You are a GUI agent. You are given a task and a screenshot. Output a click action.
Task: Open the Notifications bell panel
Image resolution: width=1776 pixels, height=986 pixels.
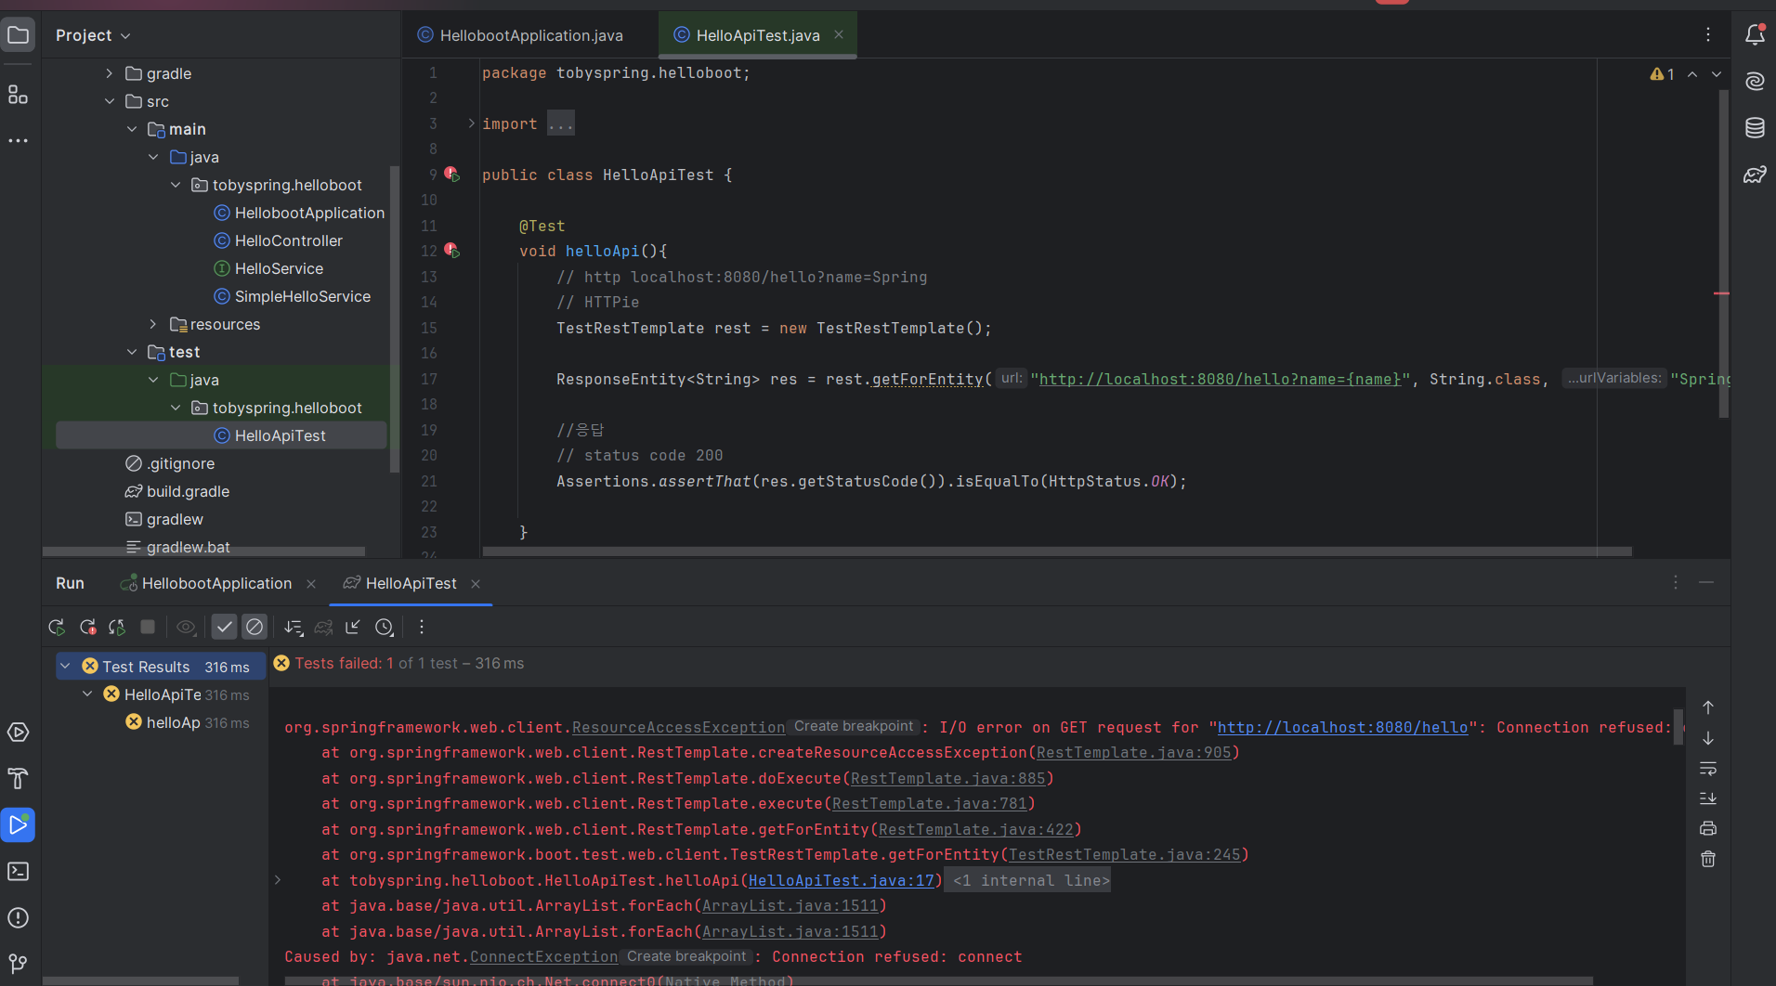click(x=1755, y=35)
